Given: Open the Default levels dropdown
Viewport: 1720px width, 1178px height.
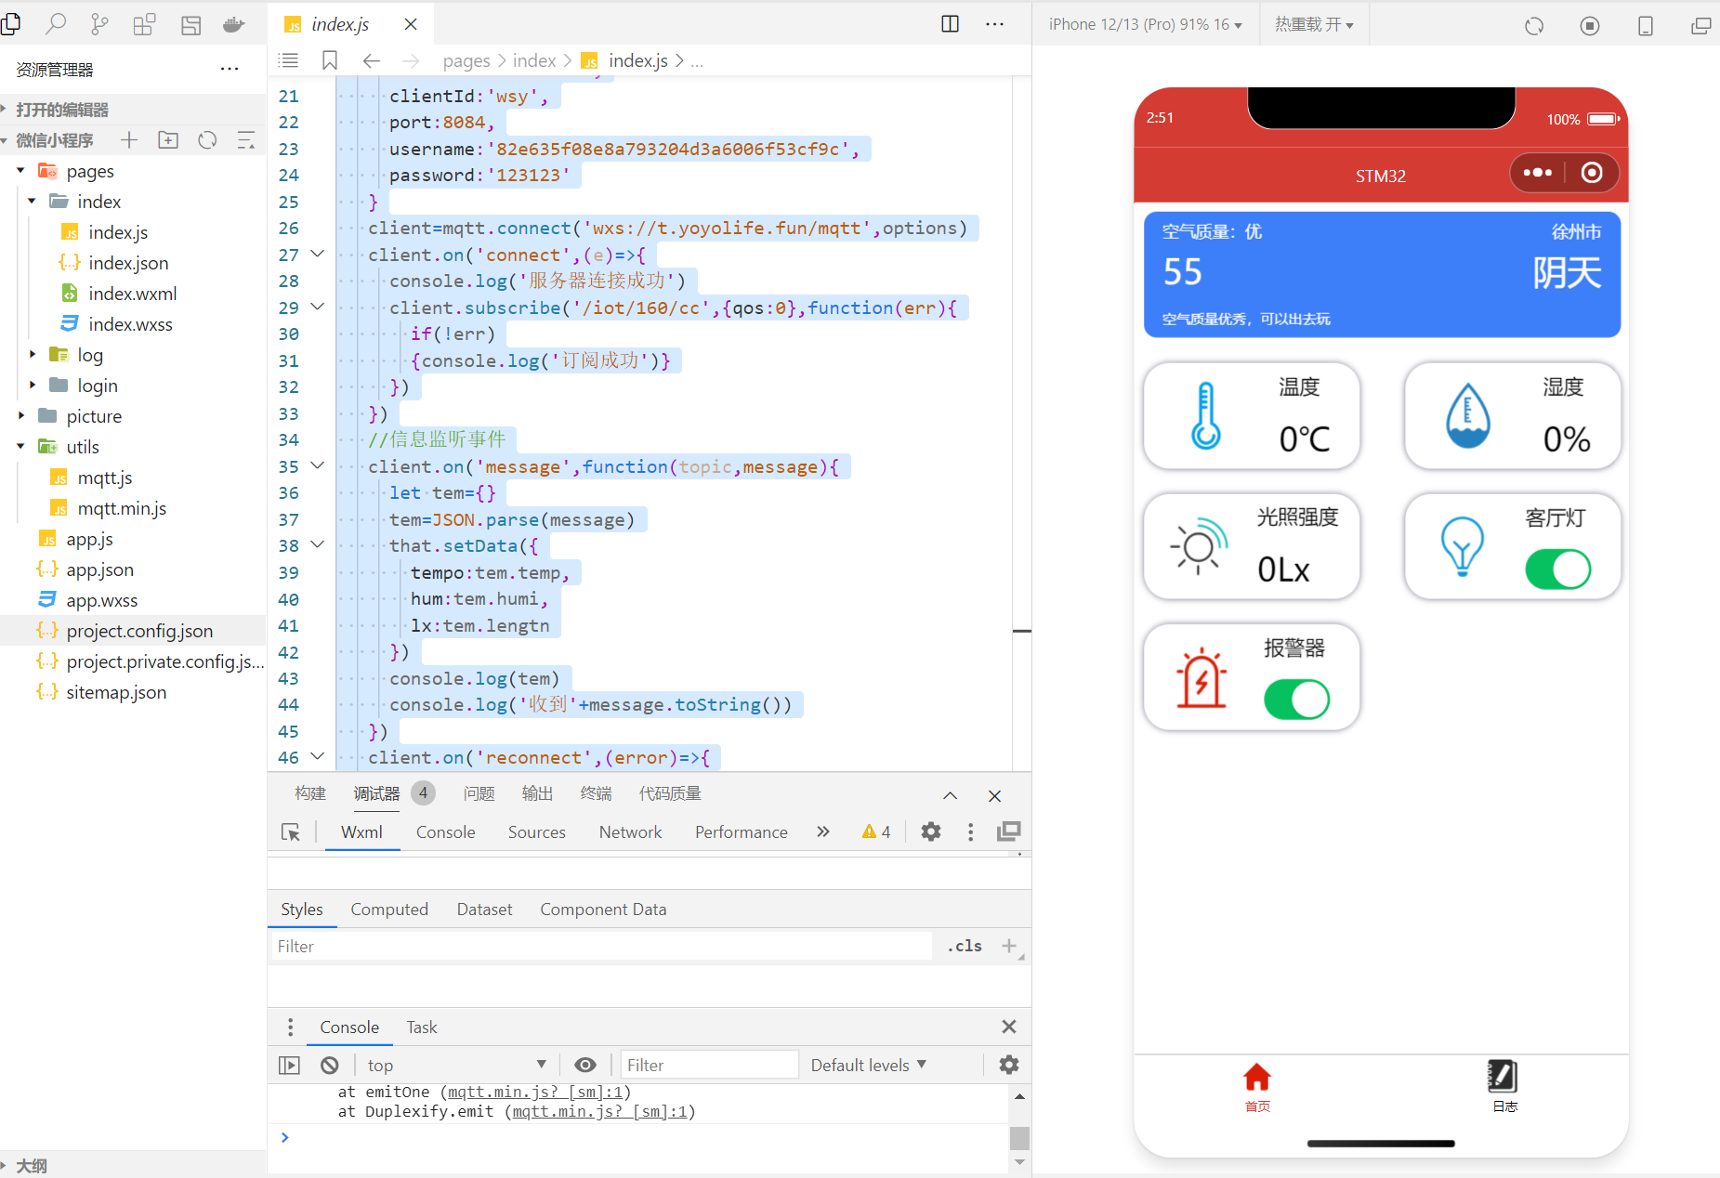Looking at the screenshot, I should 868,1065.
